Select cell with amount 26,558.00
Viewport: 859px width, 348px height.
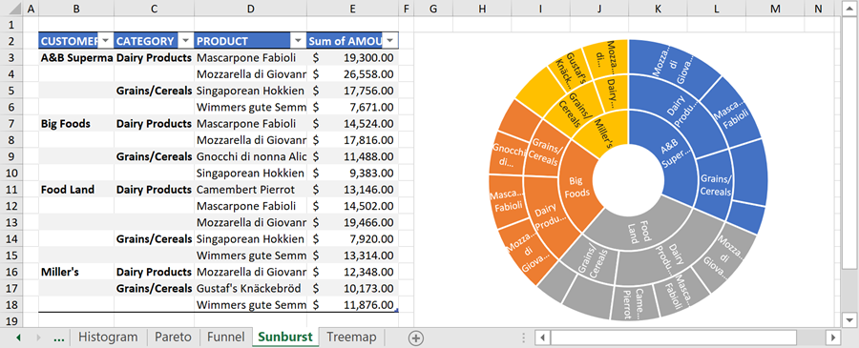pyautogui.click(x=352, y=73)
